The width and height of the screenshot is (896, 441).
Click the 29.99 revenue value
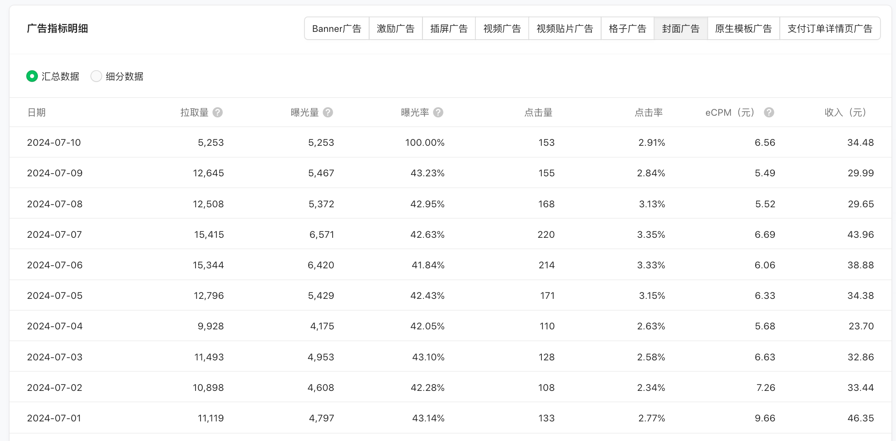click(x=861, y=173)
